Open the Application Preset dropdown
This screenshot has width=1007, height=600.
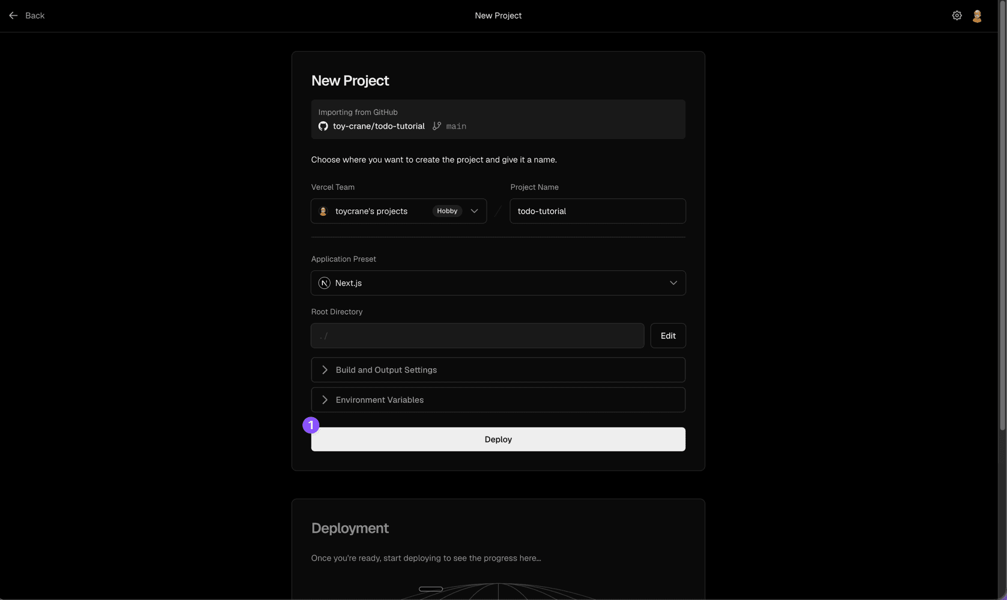[498, 283]
